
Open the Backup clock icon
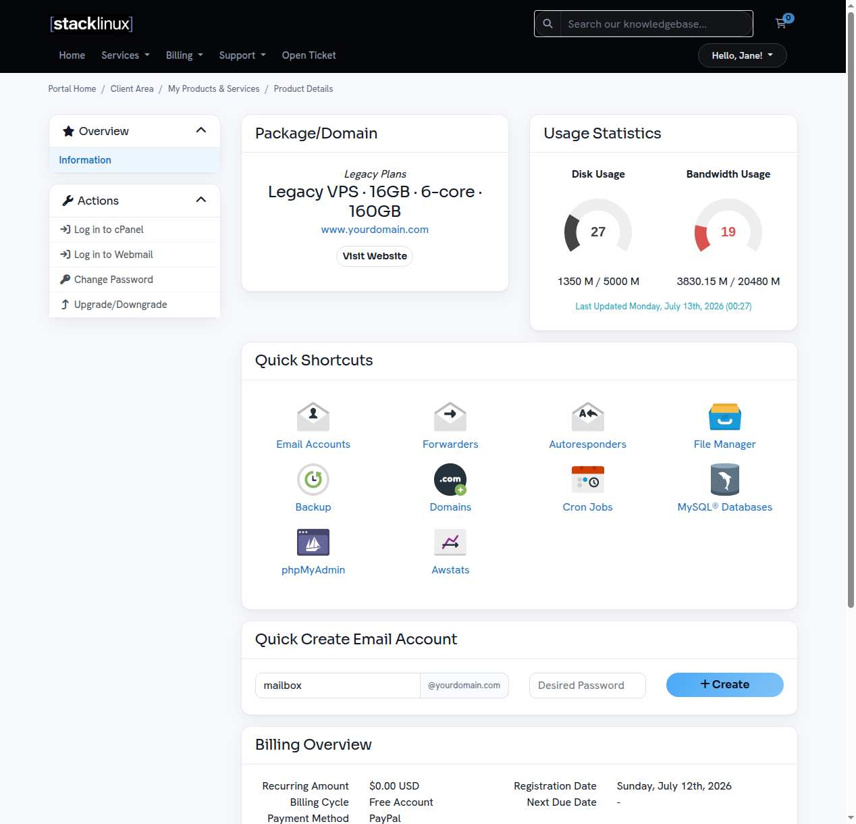[x=313, y=480]
